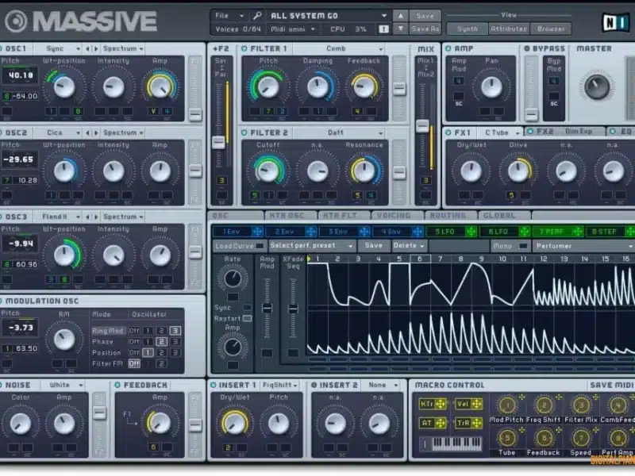Open the VOICING tab
The image size is (635, 476).
[398, 216]
